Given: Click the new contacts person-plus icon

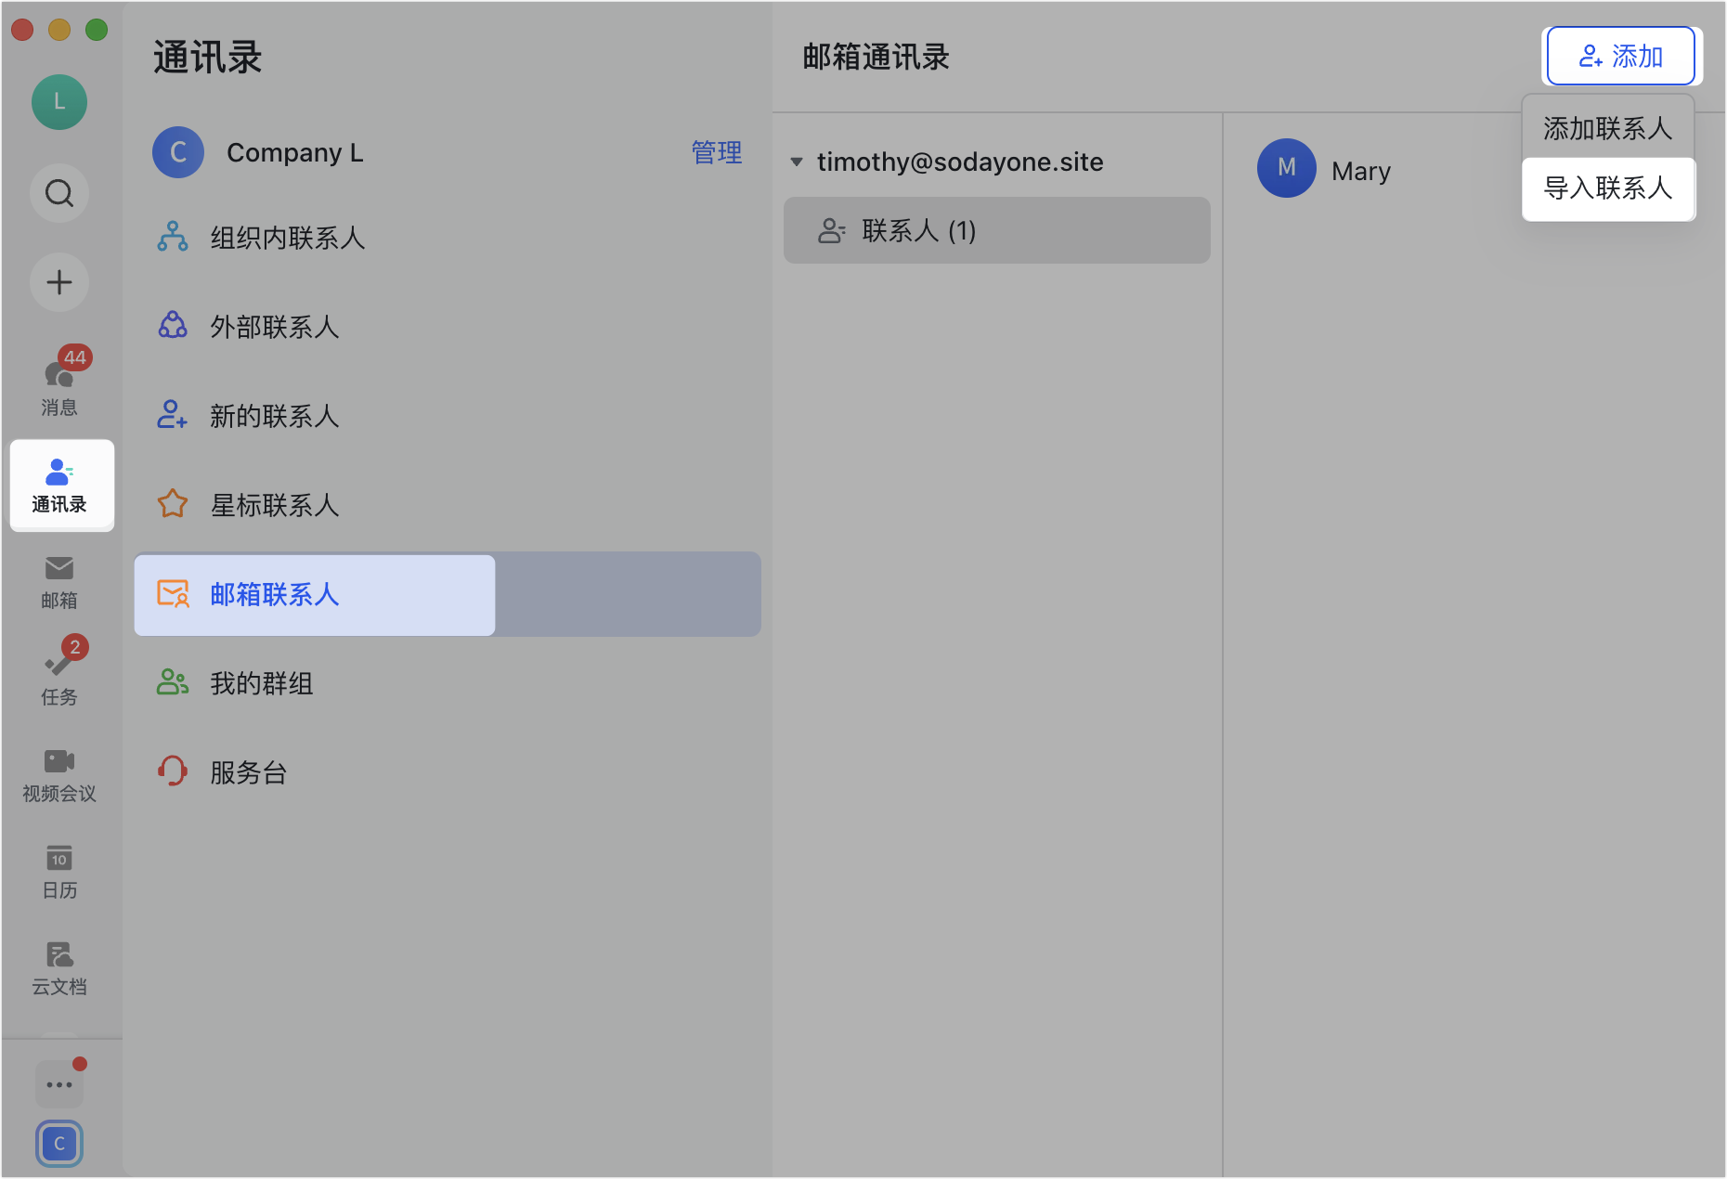Looking at the screenshot, I should [173, 415].
